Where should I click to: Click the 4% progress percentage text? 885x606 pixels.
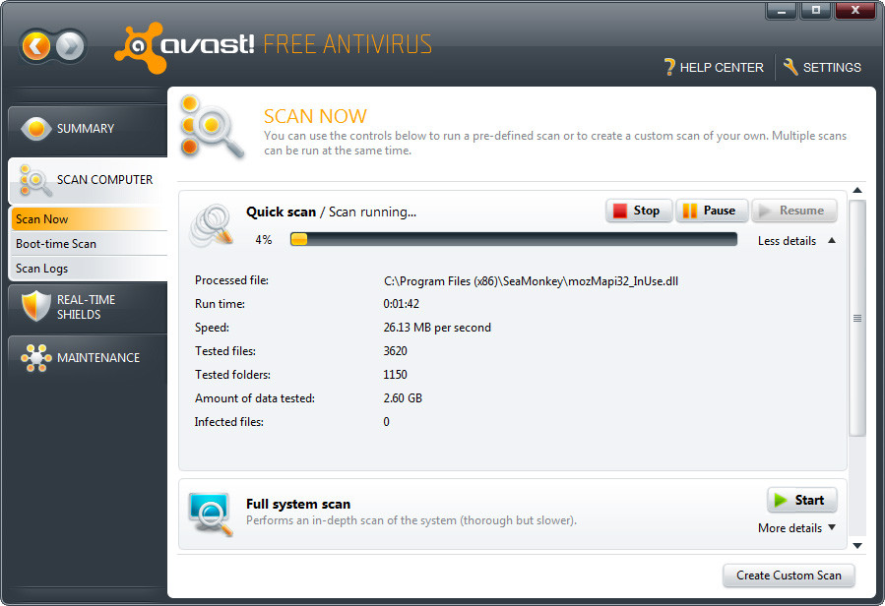[264, 240]
